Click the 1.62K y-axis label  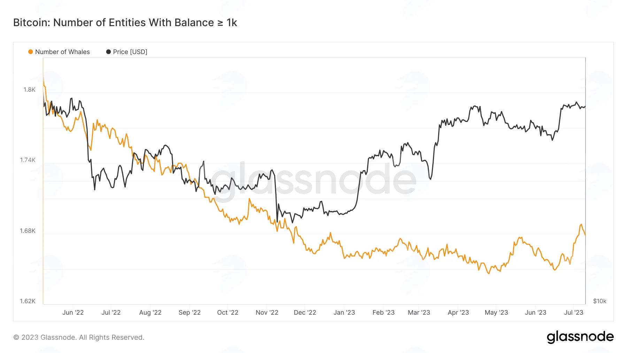28,301
